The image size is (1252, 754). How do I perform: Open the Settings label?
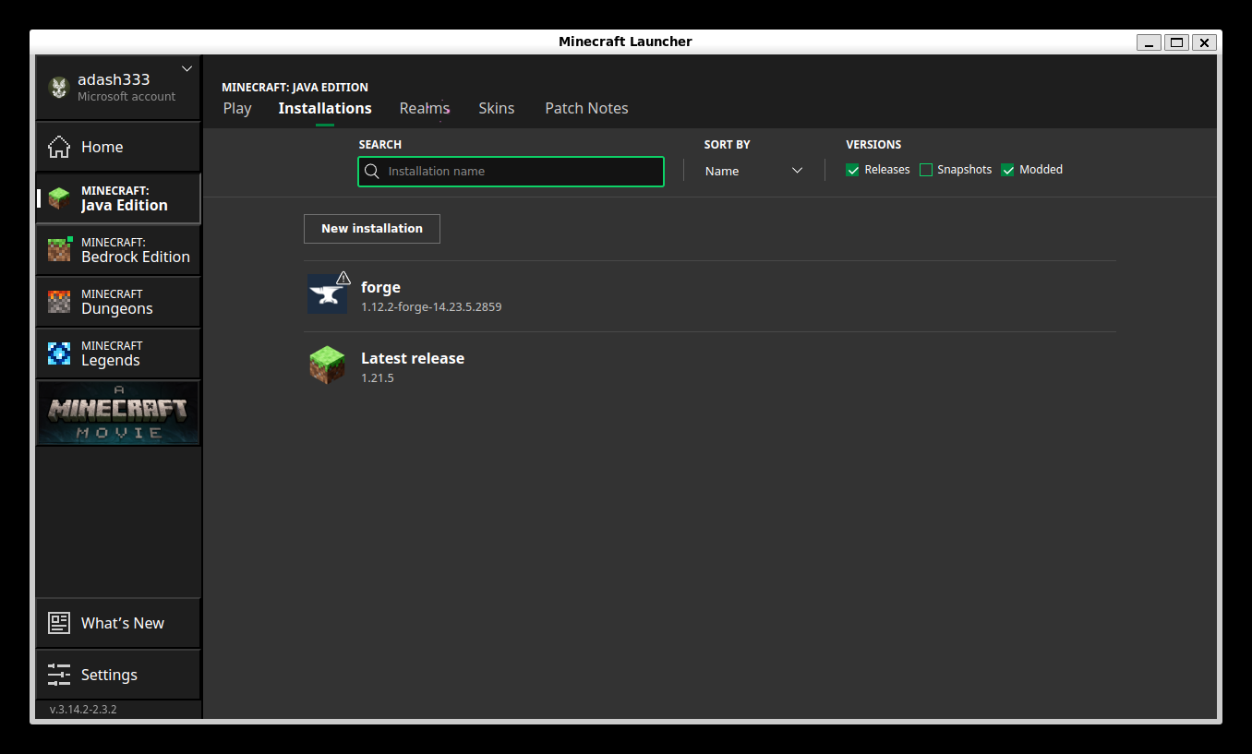pyautogui.click(x=109, y=675)
